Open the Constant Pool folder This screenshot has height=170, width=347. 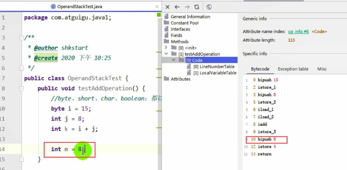point(184,23)
